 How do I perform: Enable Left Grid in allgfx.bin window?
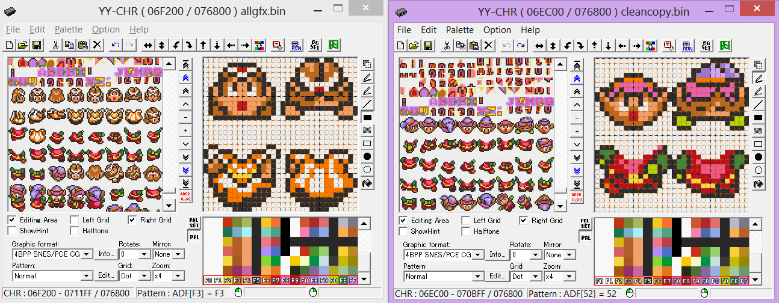(90, 220)
